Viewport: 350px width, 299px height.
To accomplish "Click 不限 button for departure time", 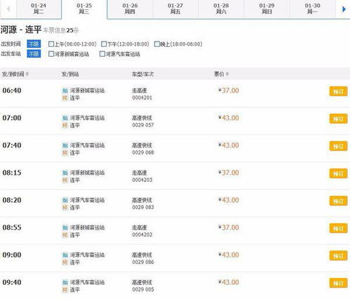I will [34, 44].
